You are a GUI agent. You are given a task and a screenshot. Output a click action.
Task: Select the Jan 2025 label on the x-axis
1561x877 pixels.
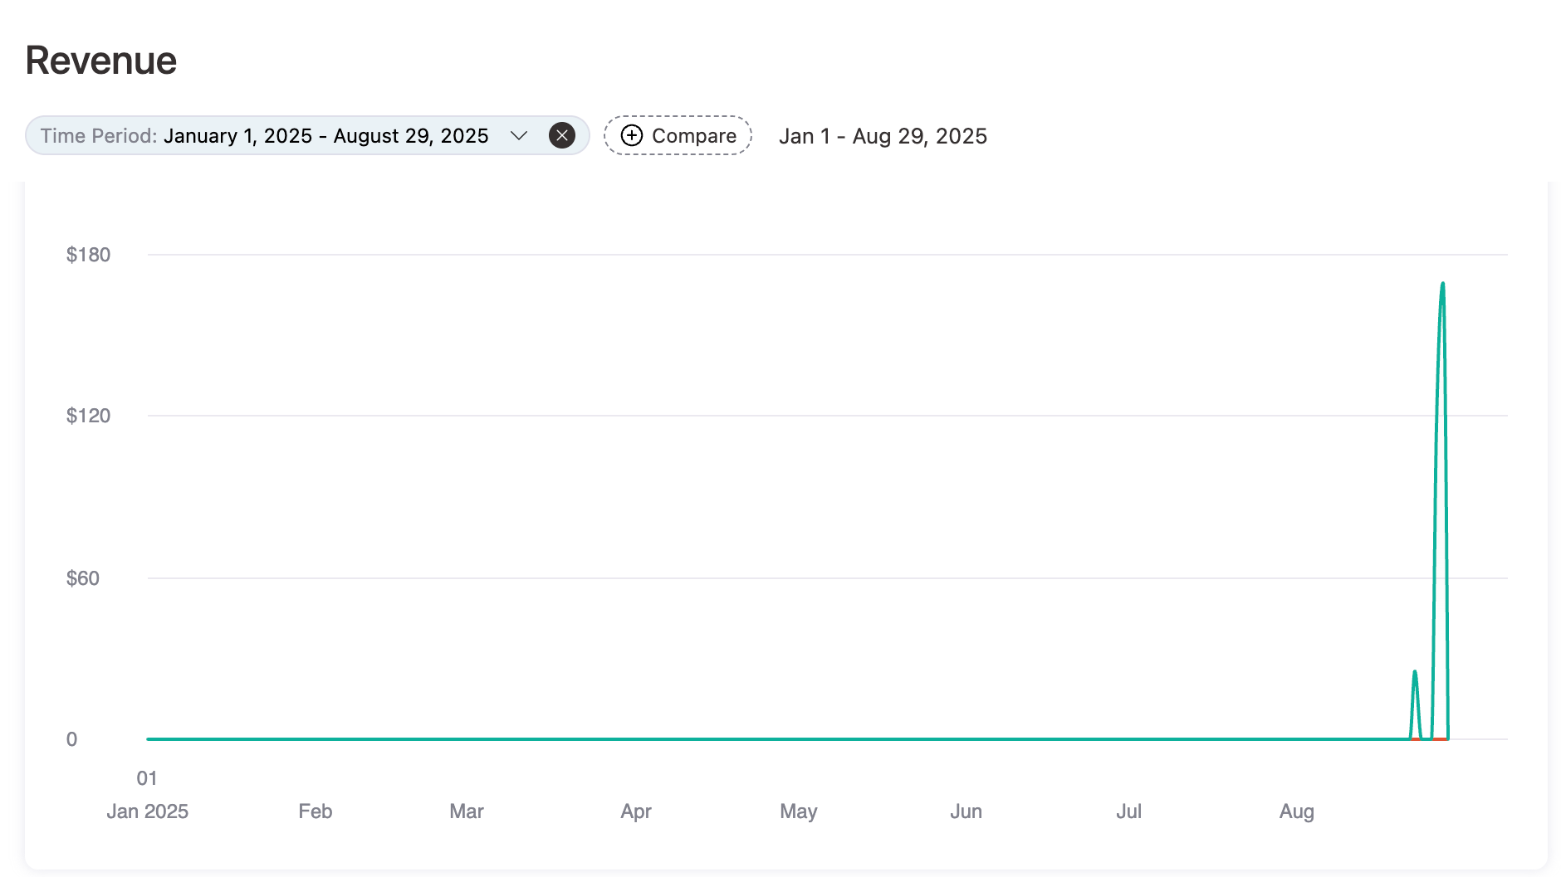[x=148, y=811]
